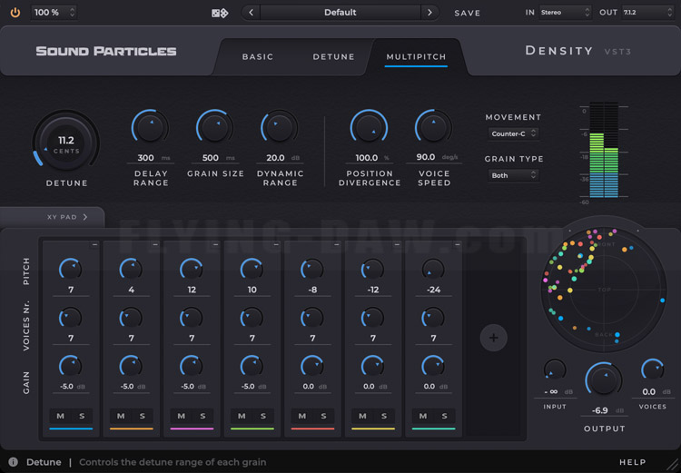Viewport: 681px width, 473px height.
Task: Add a new pitch voice column
Action: [493, 338]
